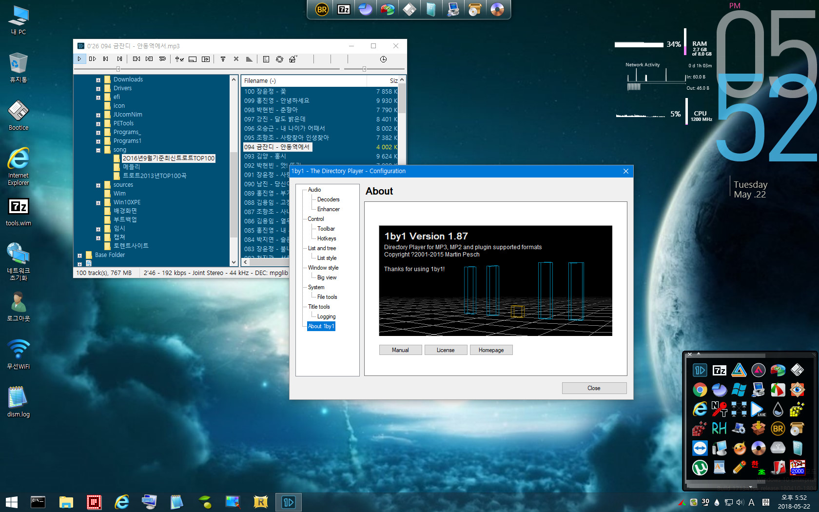This screenshot has height=512, width=819.
Task: Launch TeamViewer from launcher panel
Action: tap(700, 448)
